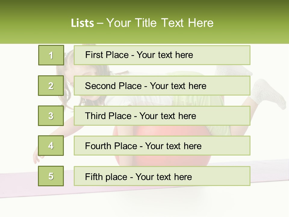Image resolution: width=289 pixels, height=217 pixels.
Task: Click the number 1 box
Action: pos(51,55)
